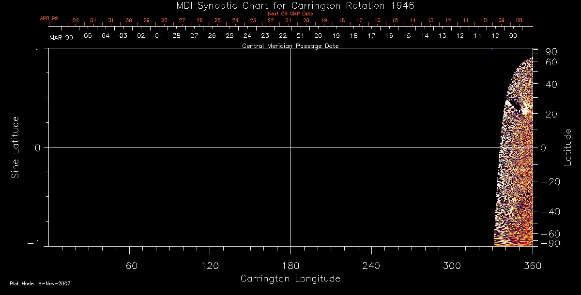Screen dimensions: 581x295
Task: Select the white 'MAR 99' month label
Action: click(61, 37)
